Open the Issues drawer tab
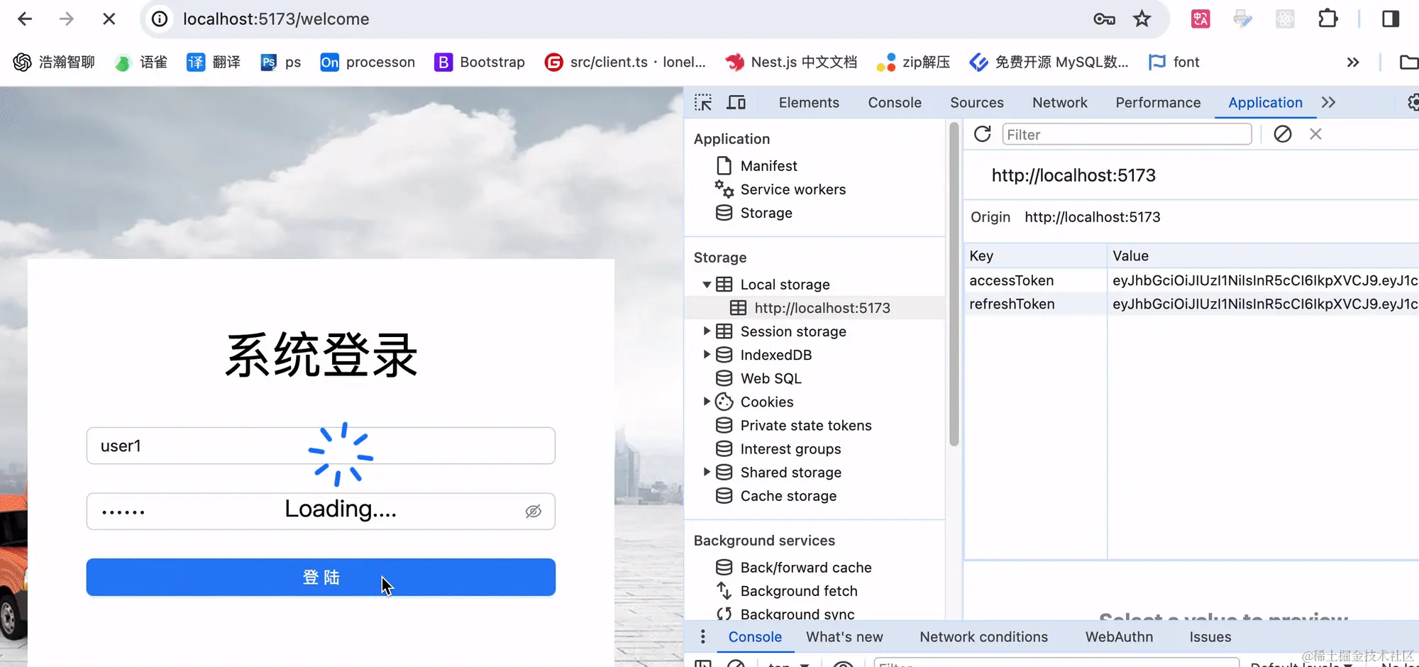The image size is (1419, 667). [x=1210, y=637]
